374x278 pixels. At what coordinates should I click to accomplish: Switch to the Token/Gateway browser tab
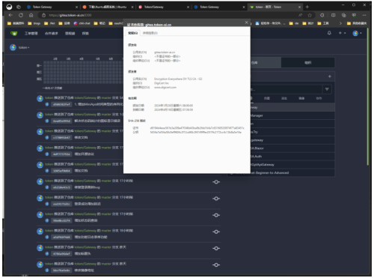click(163, 7)
